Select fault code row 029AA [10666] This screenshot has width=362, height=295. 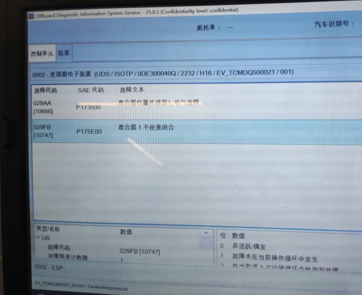(42, 106)
